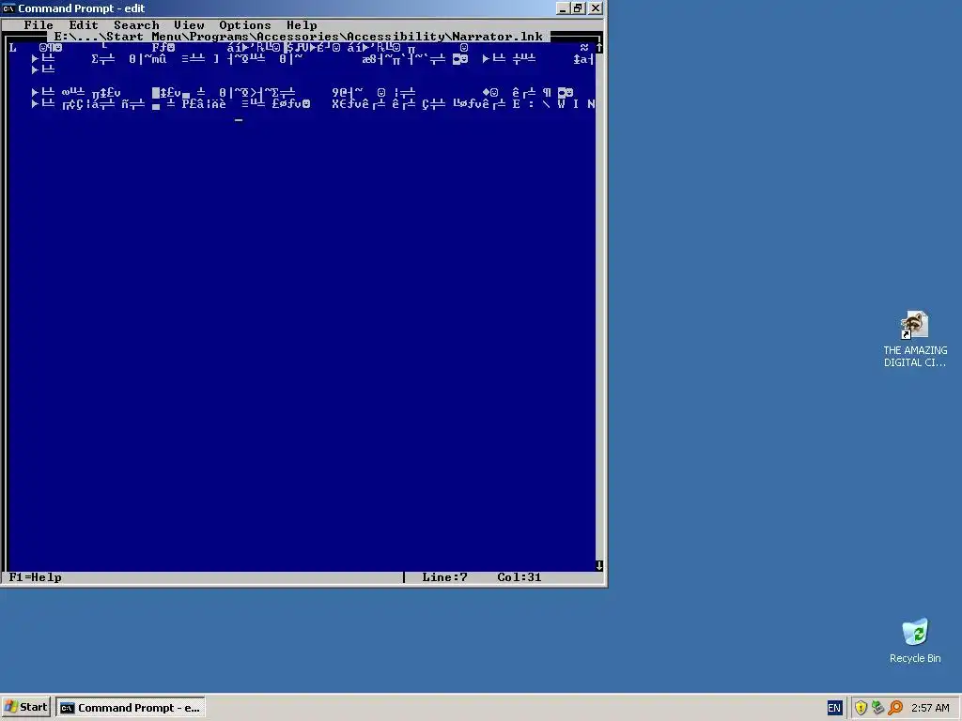Minimize the Command Prompt window

click(x=564, y=8)
